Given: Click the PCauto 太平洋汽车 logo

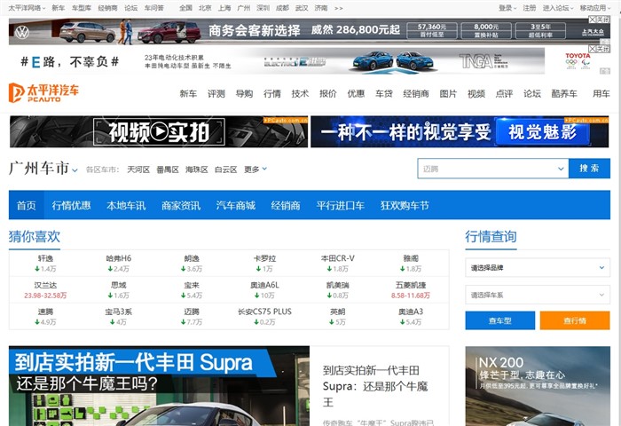Looking at the screenshot, I should click(43, 92).
